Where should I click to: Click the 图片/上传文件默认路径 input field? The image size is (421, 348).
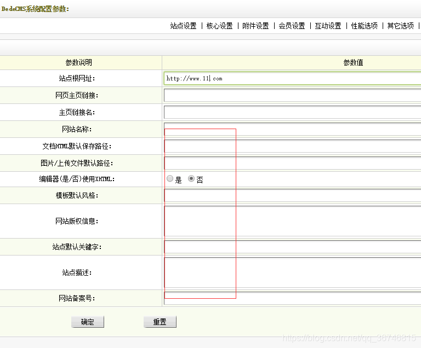(x=292, y=163)
